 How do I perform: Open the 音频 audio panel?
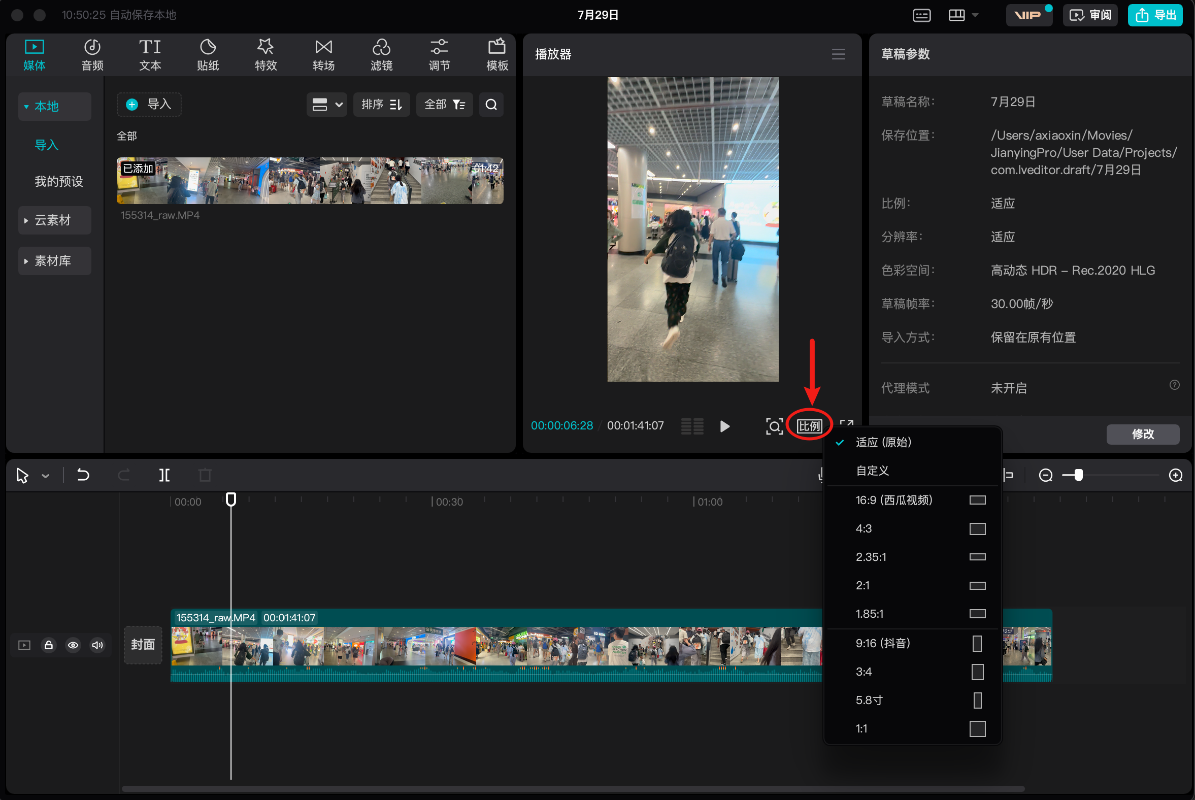coord(92,55)
